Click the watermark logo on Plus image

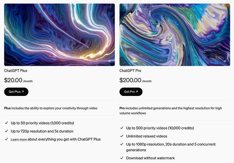point(110,61)
